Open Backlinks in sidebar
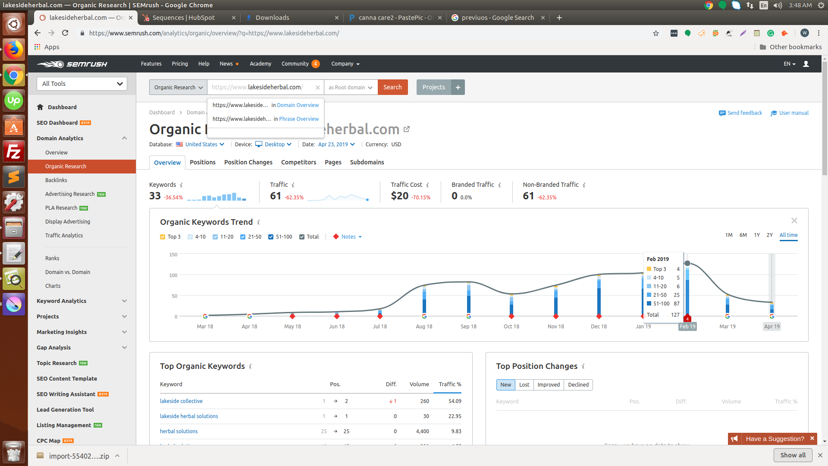 pos(56,180)
